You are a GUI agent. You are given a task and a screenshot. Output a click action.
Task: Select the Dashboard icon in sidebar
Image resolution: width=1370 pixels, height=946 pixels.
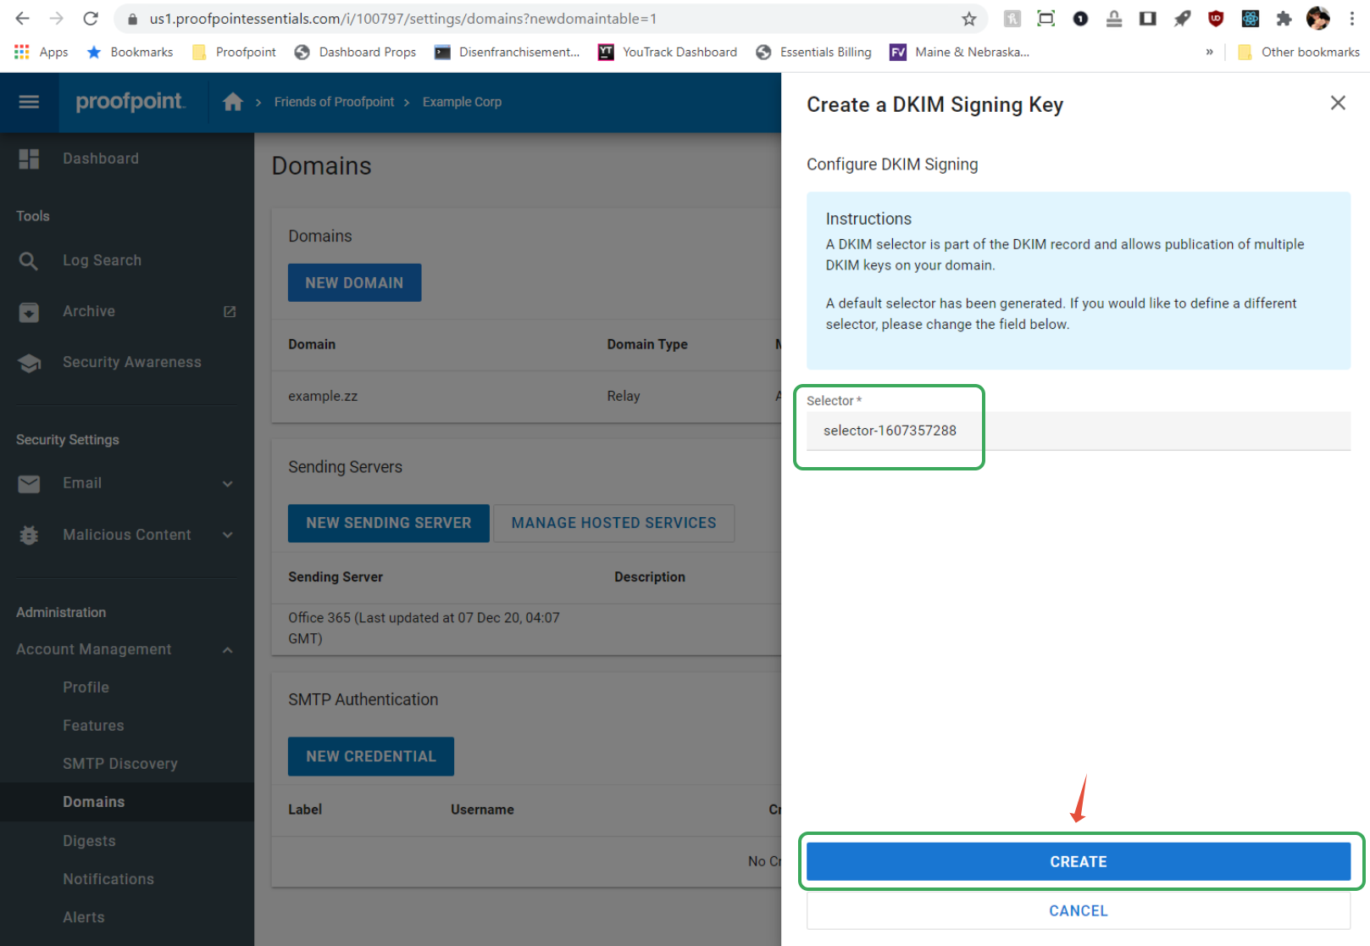(x=29, y=159)
